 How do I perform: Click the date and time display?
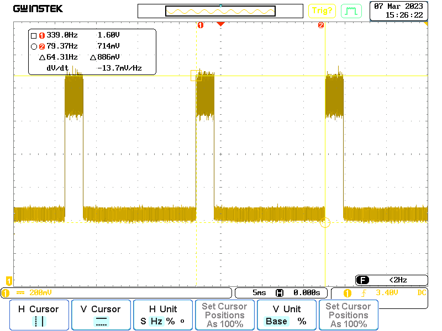tap(398, 11)
